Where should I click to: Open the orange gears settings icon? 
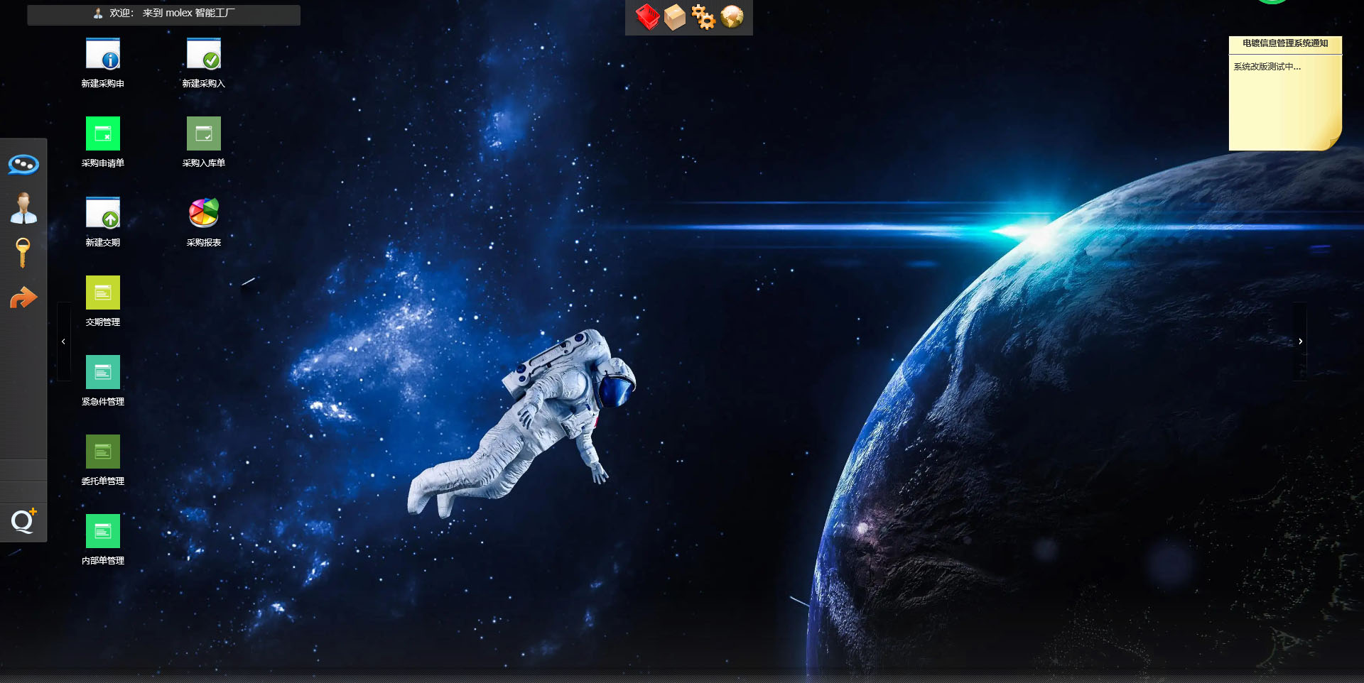703,17
